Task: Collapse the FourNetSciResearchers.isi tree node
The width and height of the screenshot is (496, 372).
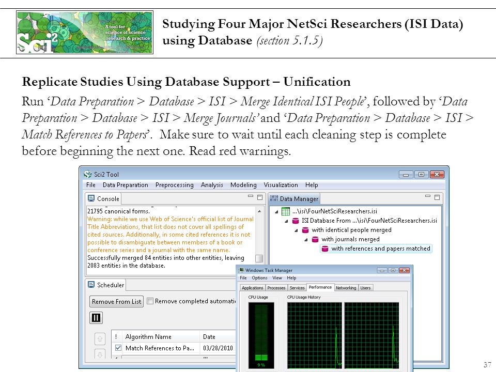Action: [276, 212]
